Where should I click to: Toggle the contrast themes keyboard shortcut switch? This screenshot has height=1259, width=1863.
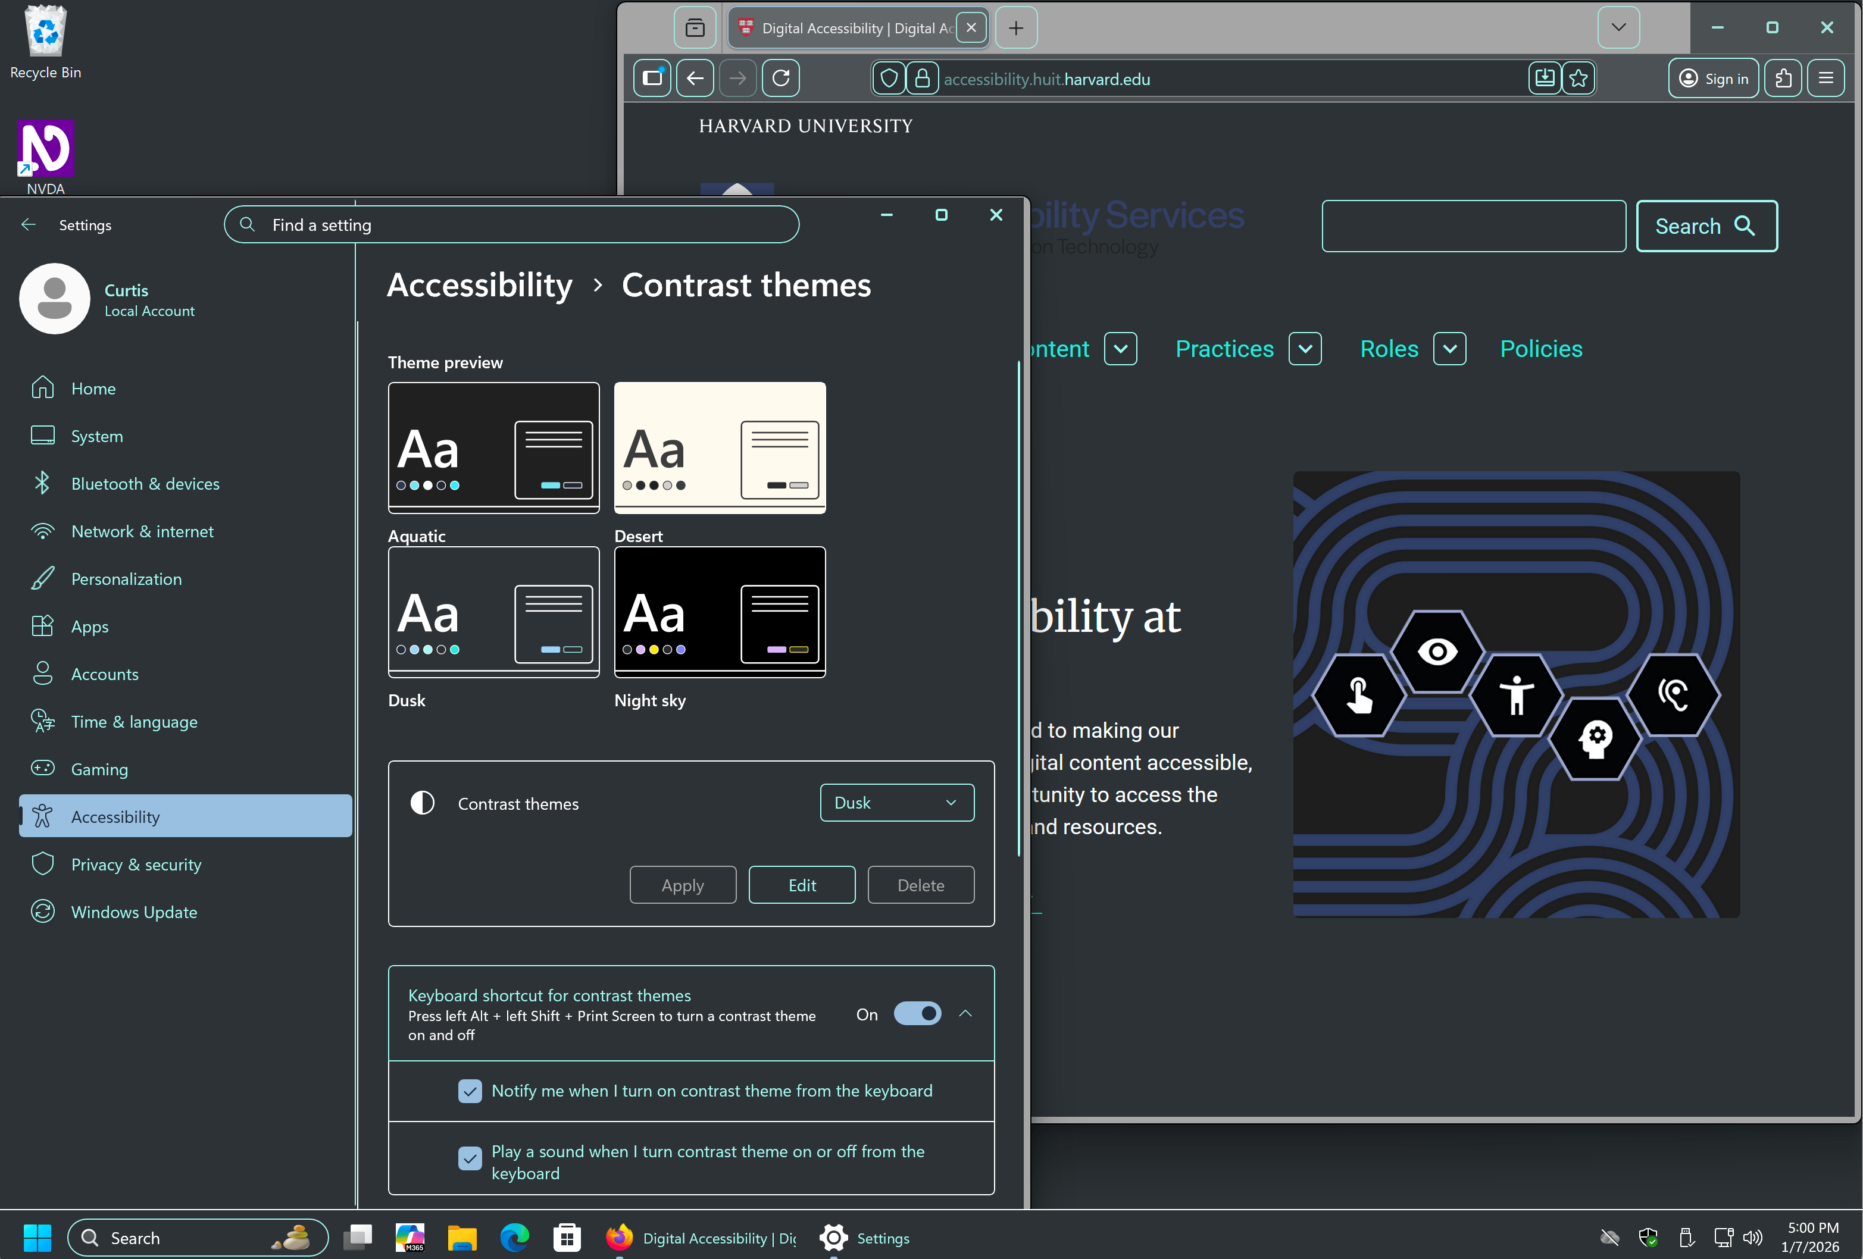pos(917,1014)
